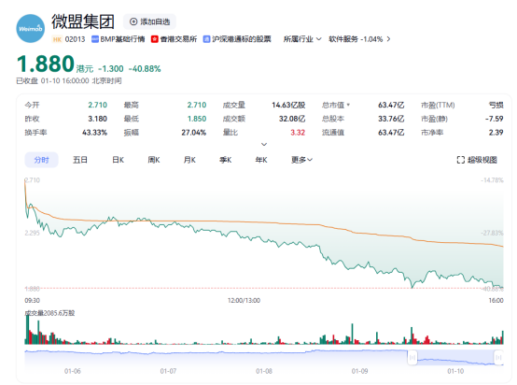
Task: Click the arrow right of 软件服务
Action: point(388,39)
